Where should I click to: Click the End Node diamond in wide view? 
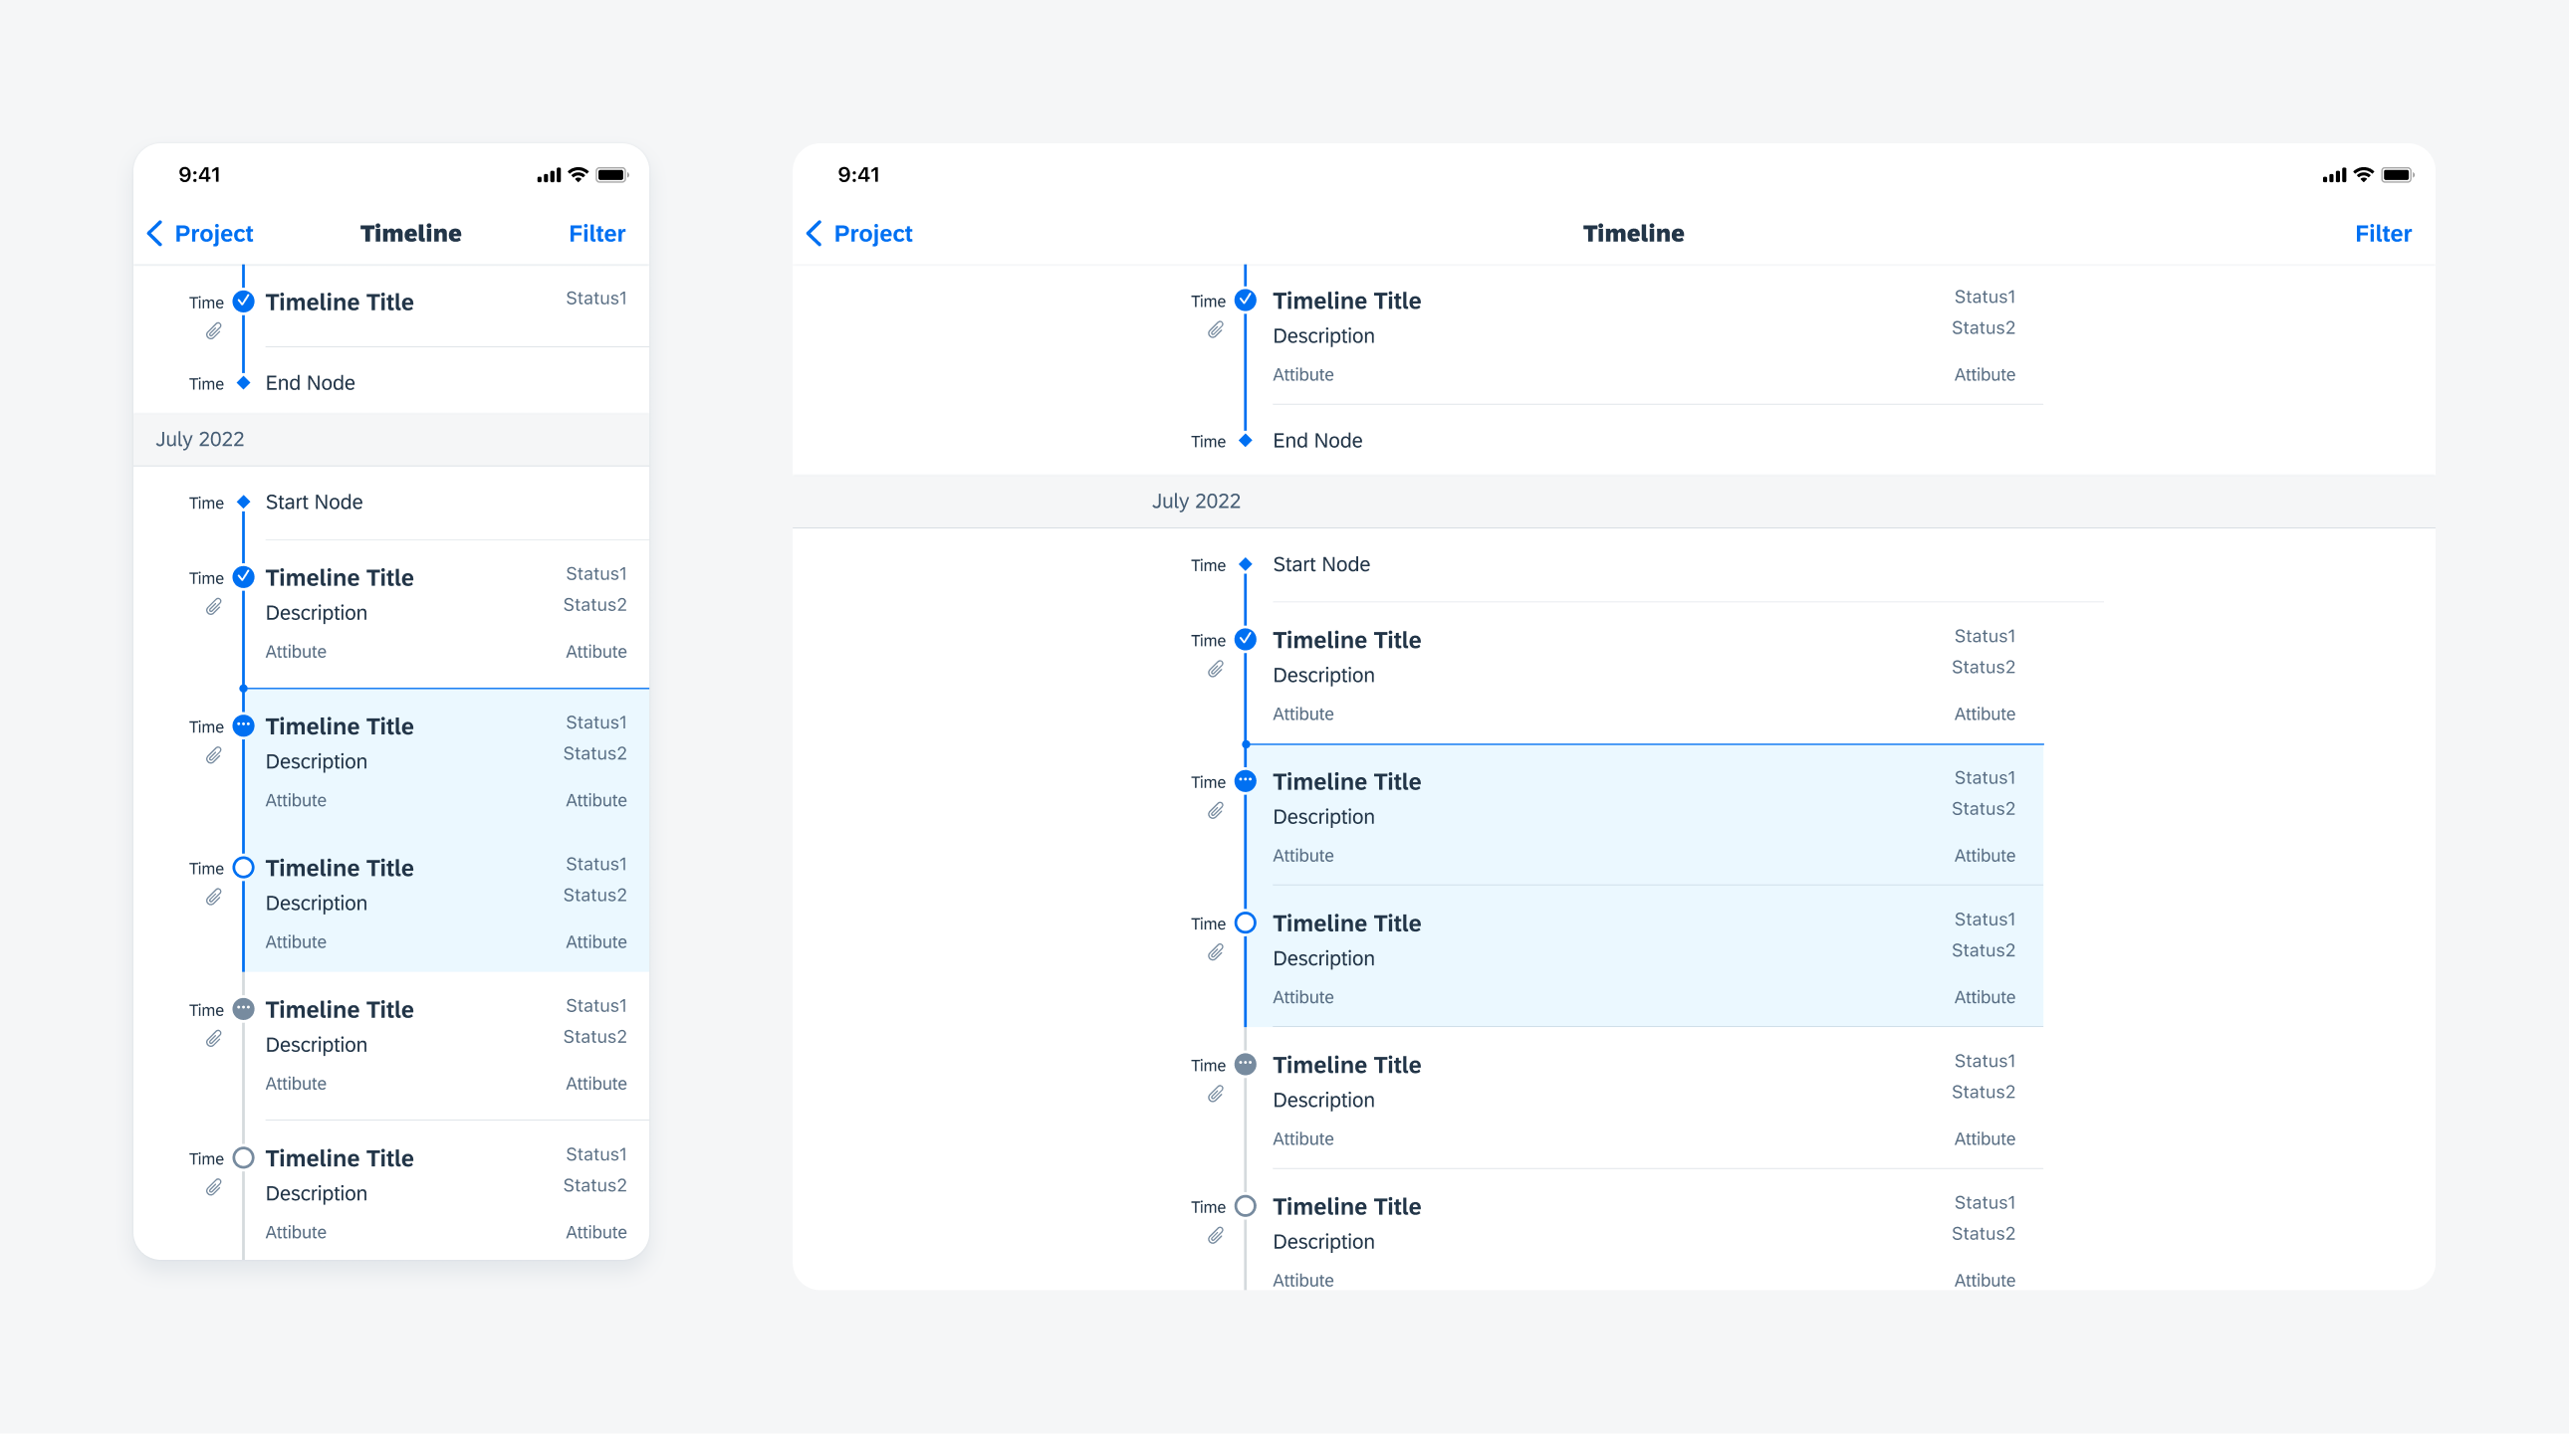(1246, 441)
